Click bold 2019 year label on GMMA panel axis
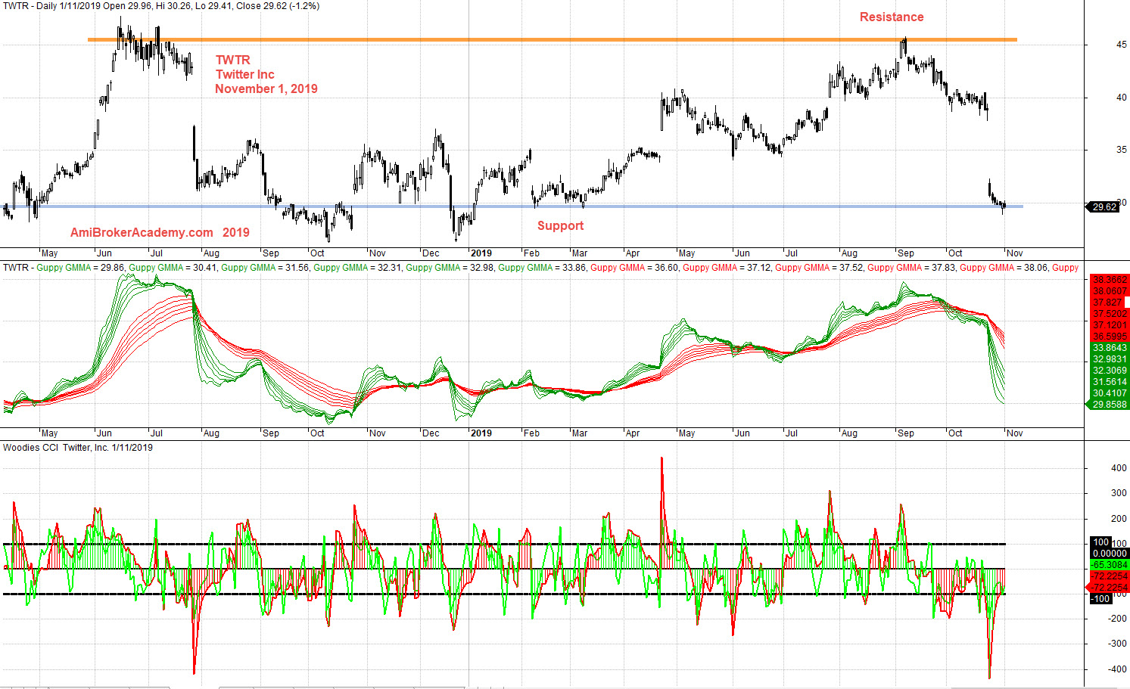The width and height of the screenshot is (1130, 689). 481,433
